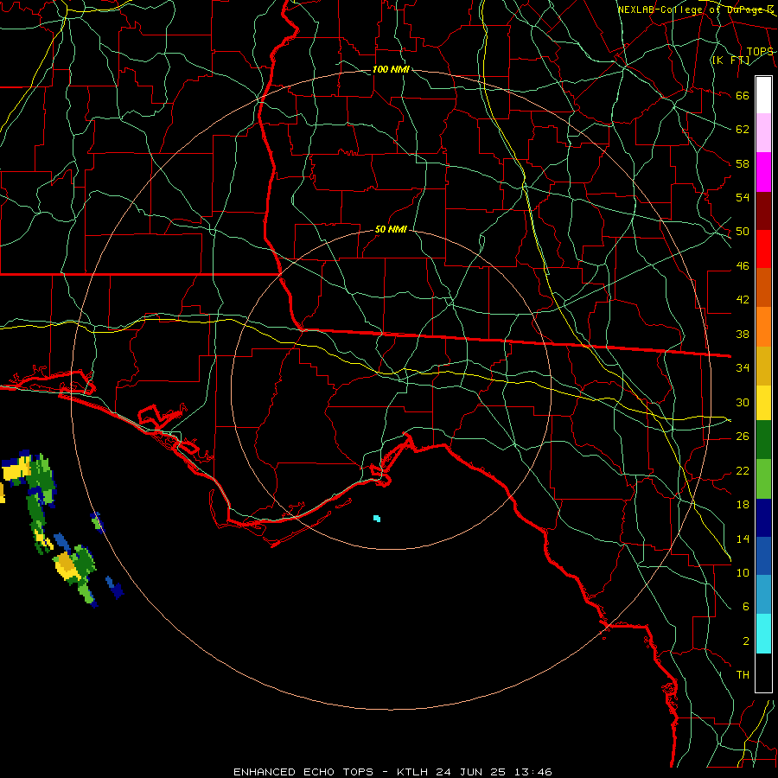Click the '54' scale label

[x=743, y=197]
